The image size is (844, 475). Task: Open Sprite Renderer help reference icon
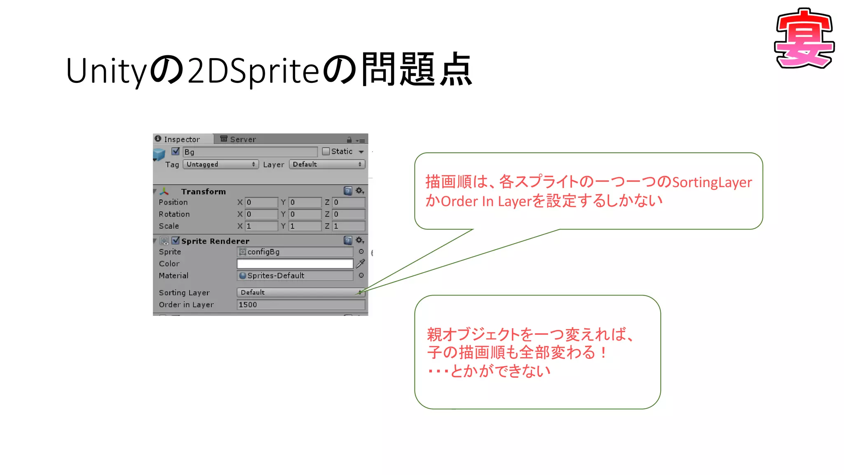(x=348, y=240)
